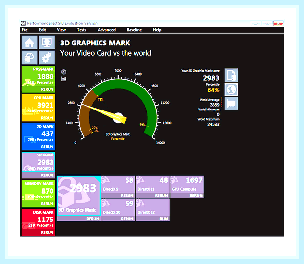Open the Baseline menu
304x264 pixels.
[134, 30]
